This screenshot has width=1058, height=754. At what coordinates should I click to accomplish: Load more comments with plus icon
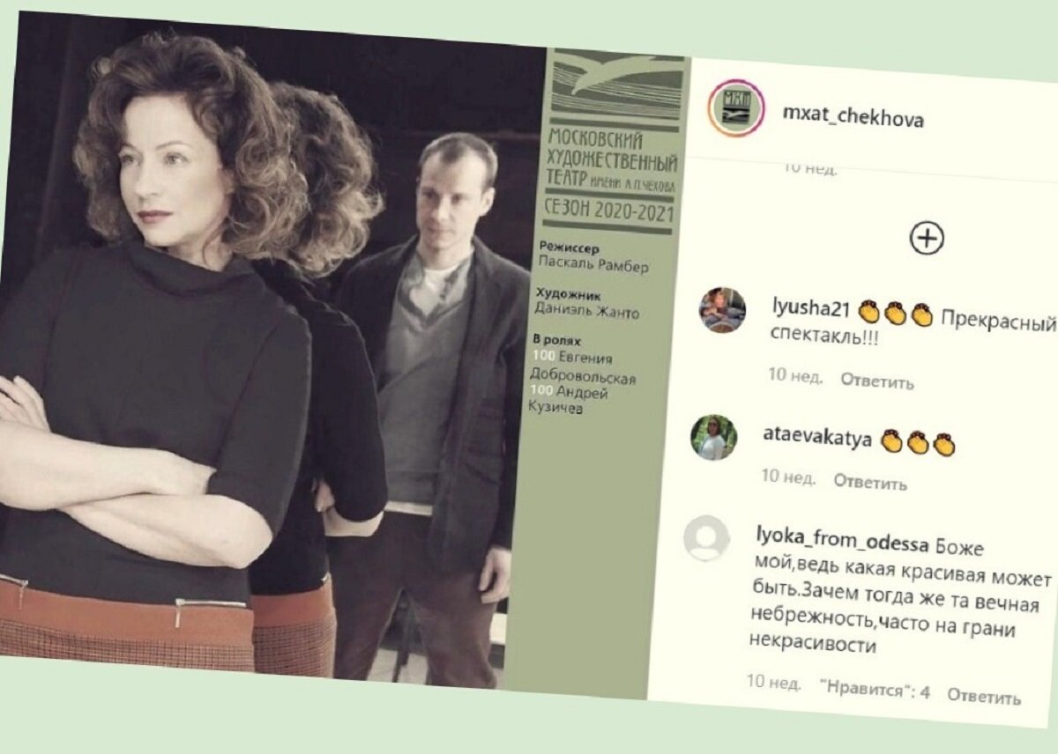tap(927, 238)
